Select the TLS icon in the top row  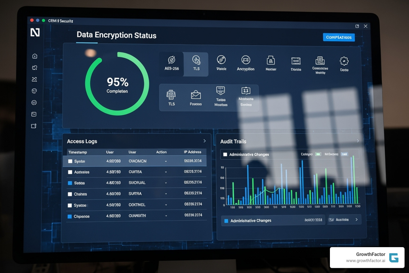196,63
